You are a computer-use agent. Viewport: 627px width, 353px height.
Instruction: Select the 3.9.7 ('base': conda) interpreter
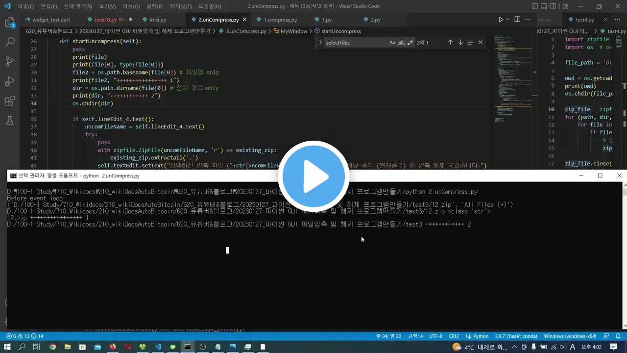coord(516,336)
